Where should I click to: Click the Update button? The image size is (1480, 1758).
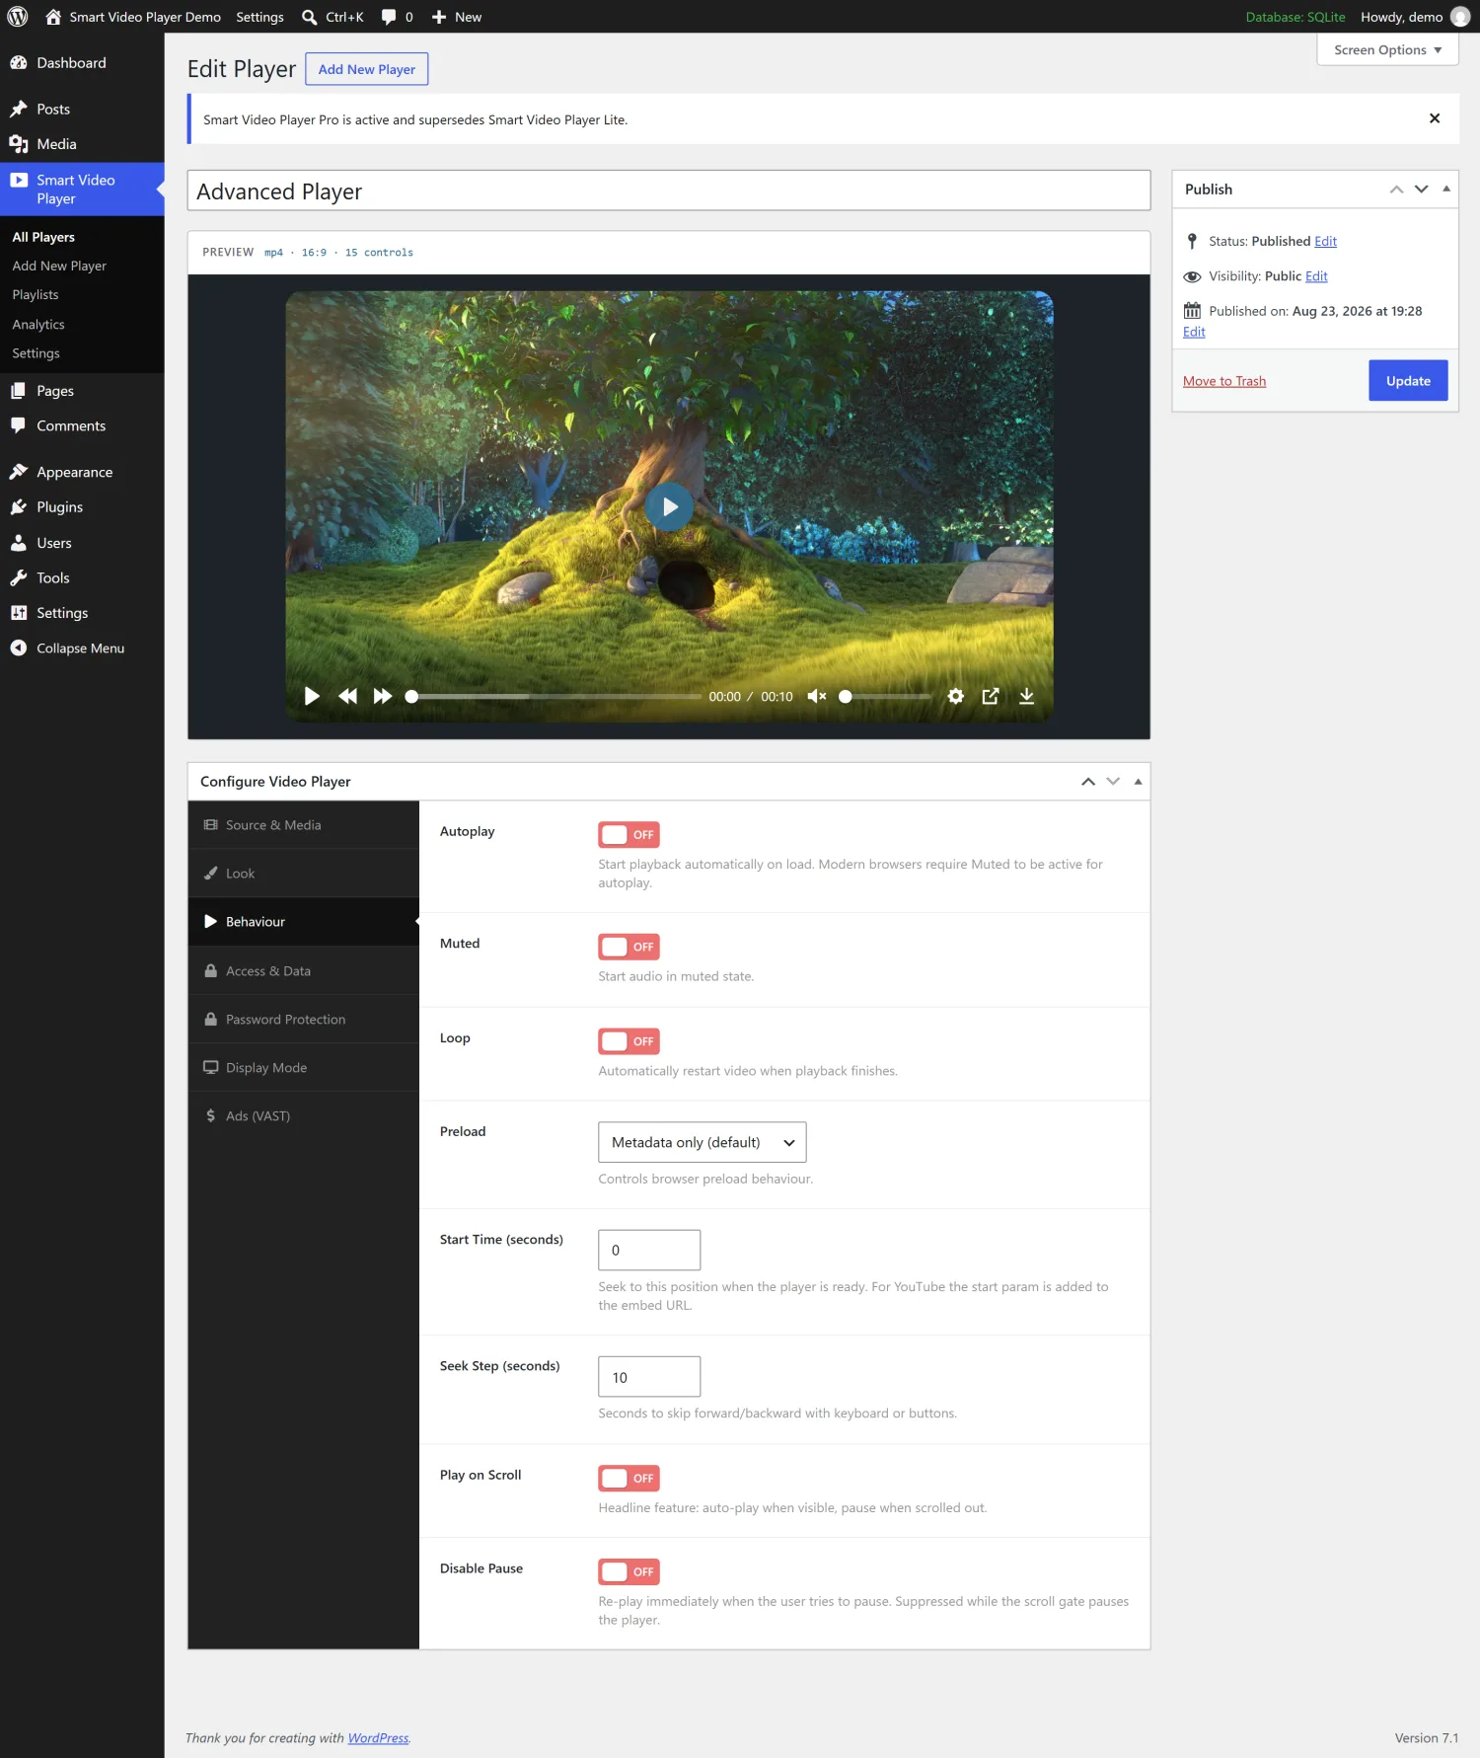point(1408,381)
